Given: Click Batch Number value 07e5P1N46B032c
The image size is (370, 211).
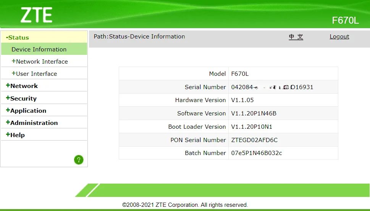Looking at the screenshot, I should [x=257, y=153].
